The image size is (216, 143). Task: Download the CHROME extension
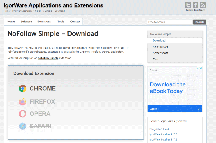click(x=43, y=88)
